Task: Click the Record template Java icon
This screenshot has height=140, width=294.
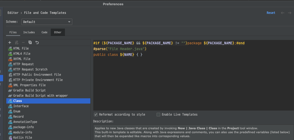Action: coord(10,117)
